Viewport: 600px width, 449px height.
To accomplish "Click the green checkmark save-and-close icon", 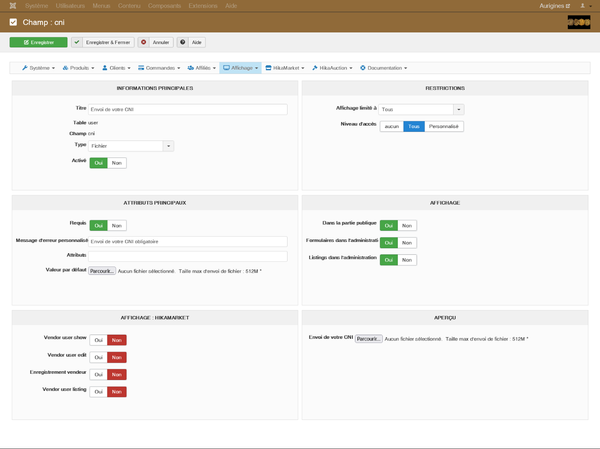I will coord(77,42).
